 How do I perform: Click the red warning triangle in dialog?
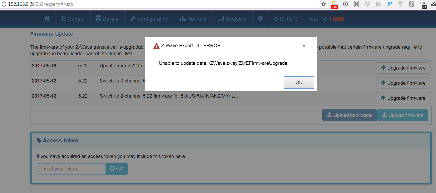(x=156, y=46)
